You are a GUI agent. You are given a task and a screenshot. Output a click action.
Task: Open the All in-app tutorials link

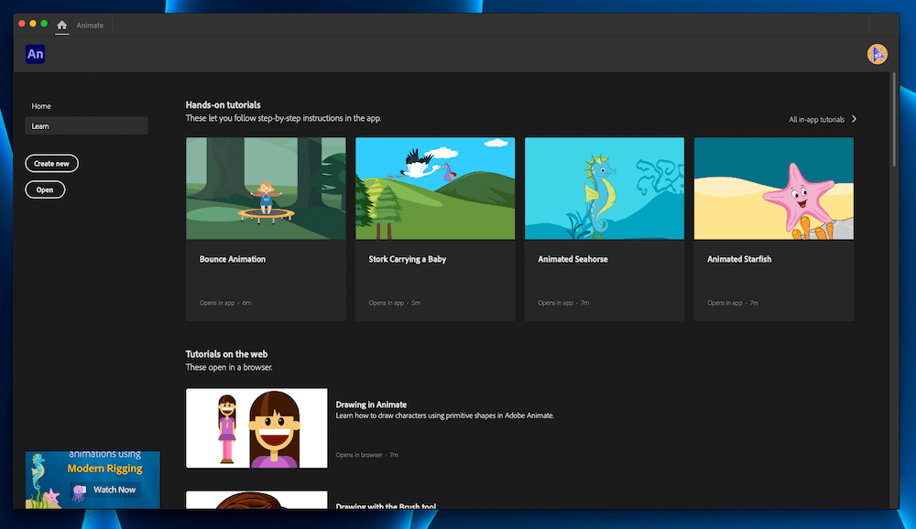(x=817, y=120)
